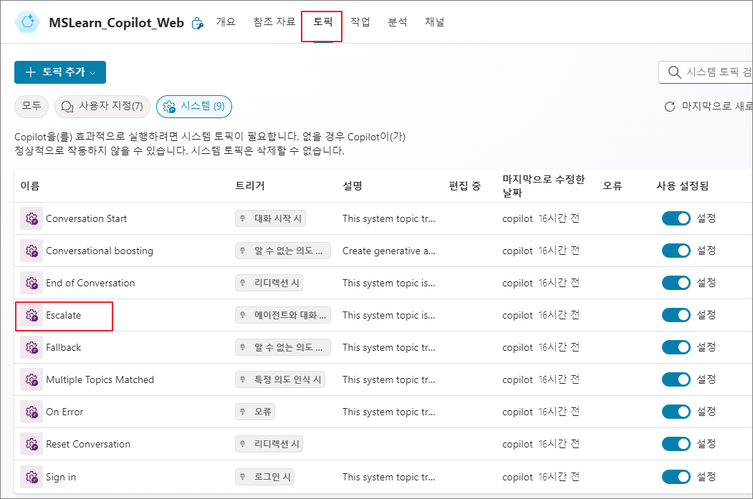This screenshot has width=753, height=499.
Task: Click 'Create generative a...' description text
Action: (x=389, y=251)
